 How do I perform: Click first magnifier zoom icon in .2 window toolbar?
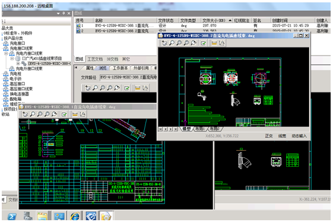[172, 43]
